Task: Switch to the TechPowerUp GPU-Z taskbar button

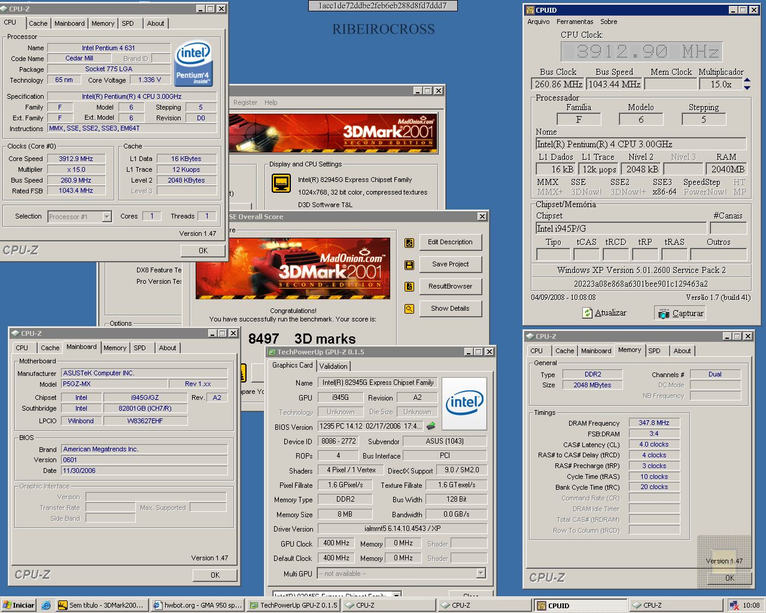Action: (x=293, y=605)
